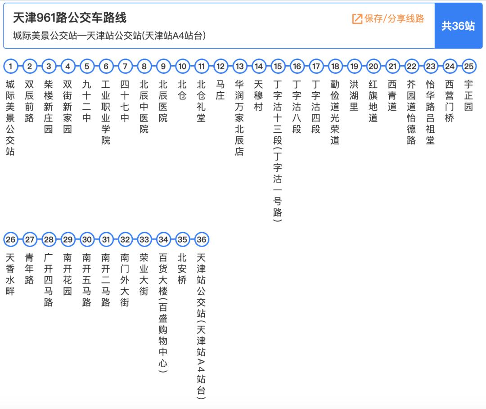Select stop number 34 circle
The width and height of the screenshot is (486, 409).
[x=163, y=239]
